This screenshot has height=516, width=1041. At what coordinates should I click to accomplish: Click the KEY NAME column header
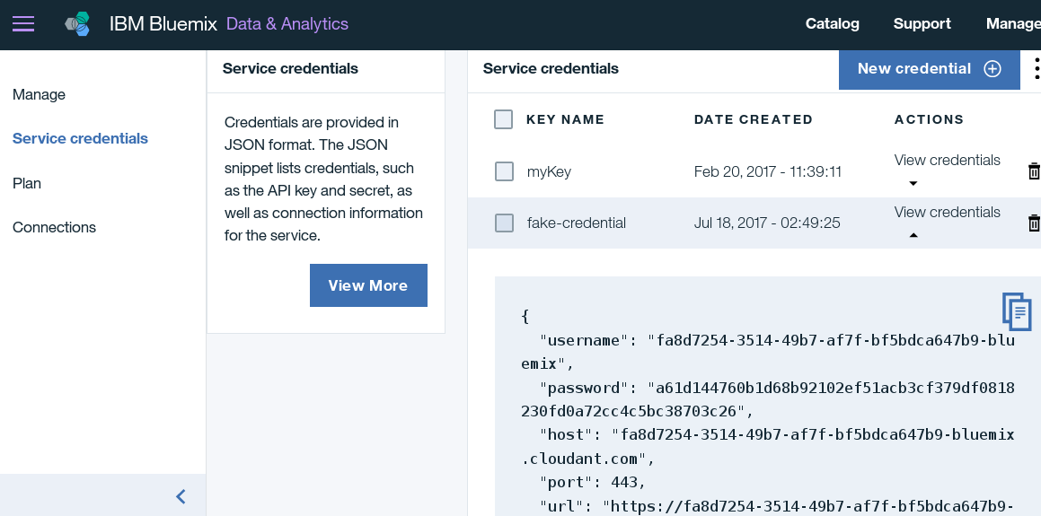566,119
